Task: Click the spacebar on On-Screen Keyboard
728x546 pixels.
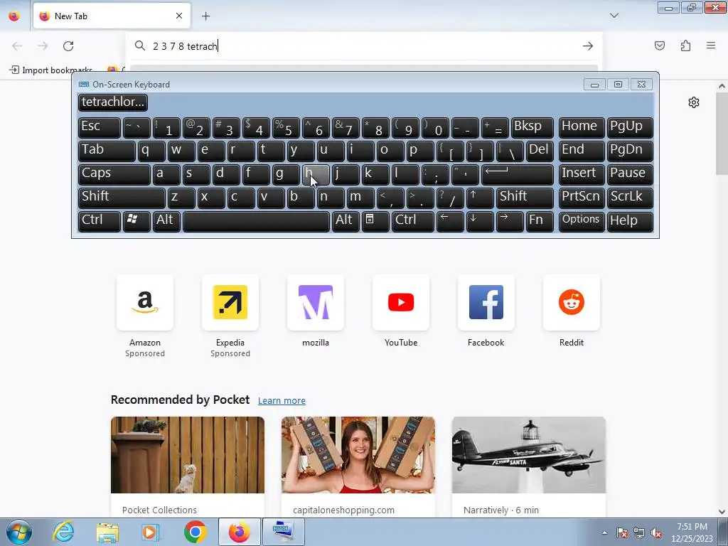Action: click(256, 221)
